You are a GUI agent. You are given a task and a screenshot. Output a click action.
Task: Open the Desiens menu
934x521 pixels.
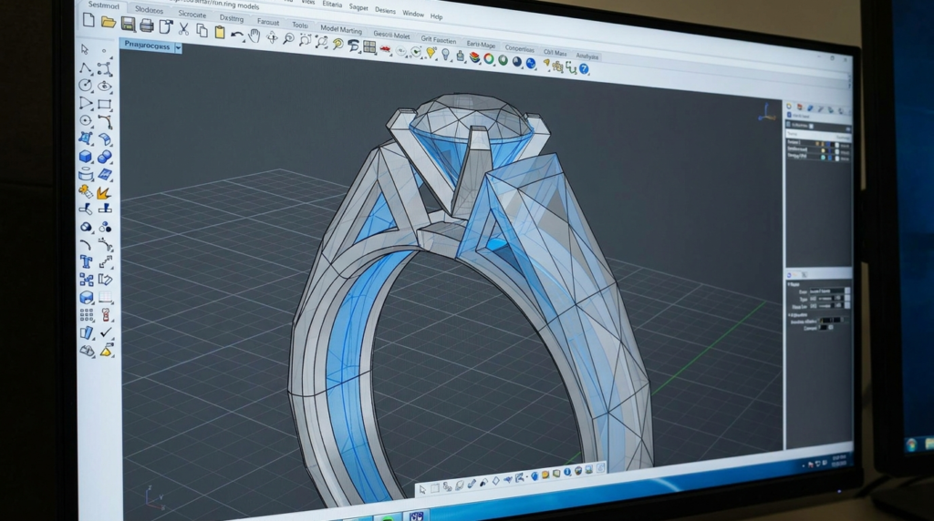coord(386,11)
